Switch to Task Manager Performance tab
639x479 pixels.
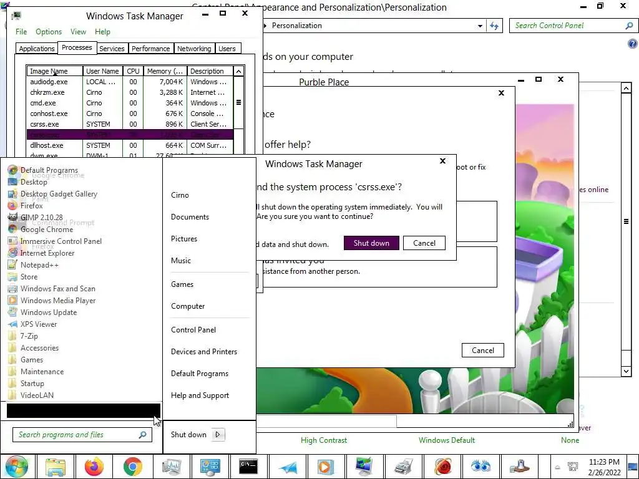tap(151, 49)
